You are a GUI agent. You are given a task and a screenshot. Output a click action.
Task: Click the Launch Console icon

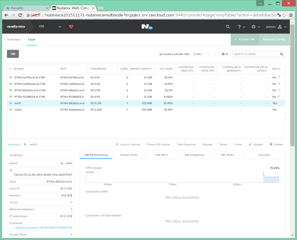(x=117, y=144)
